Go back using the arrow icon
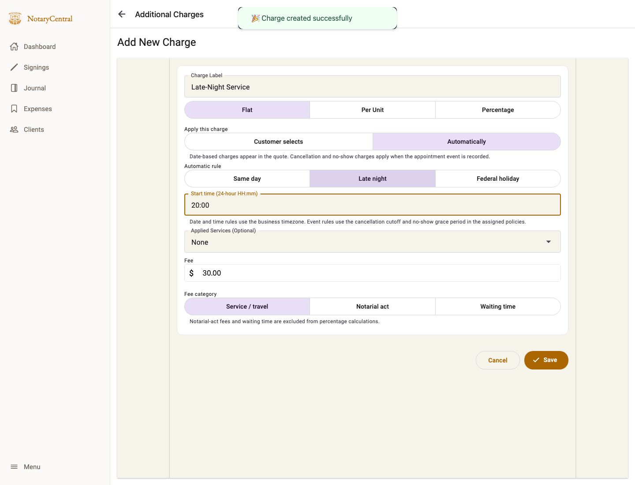This screenshot has height=485, width=635. [x=122, y=14]
